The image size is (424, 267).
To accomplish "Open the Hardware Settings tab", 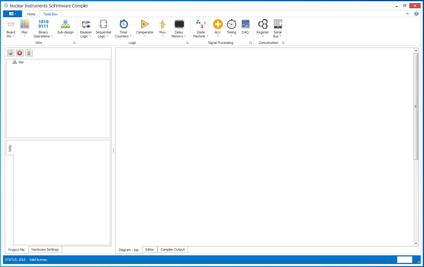I will (x=45, y=250).
